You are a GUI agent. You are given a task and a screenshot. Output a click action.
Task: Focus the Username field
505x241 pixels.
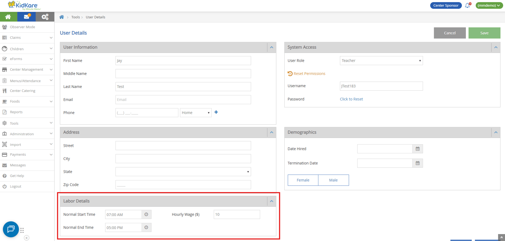click(x=381, y=86)
